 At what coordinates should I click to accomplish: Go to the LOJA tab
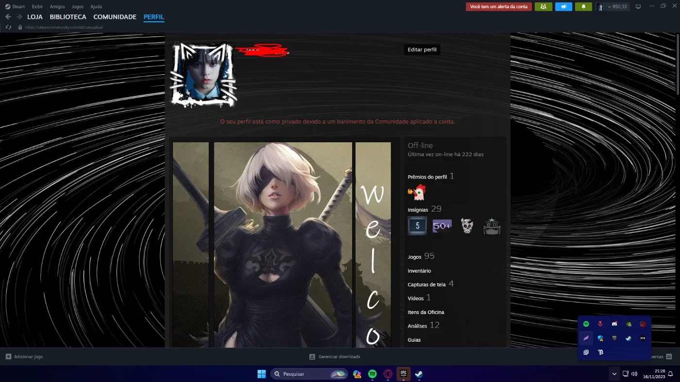coord(35,17)
